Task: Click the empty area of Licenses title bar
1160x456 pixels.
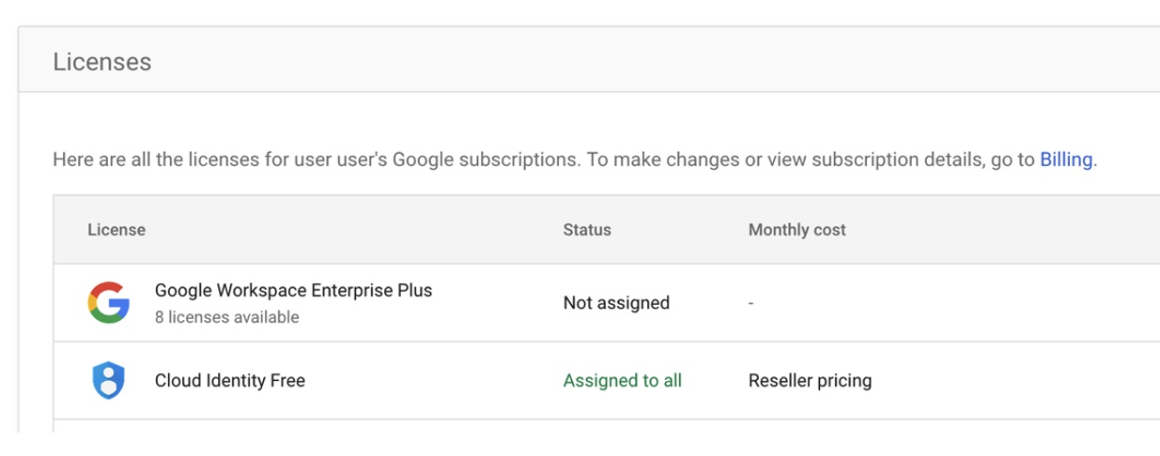Action: point(657,62)
